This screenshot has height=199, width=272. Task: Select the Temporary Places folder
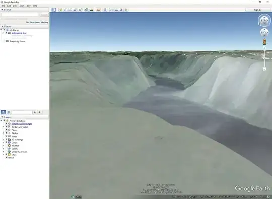click(x=17, y=41)
